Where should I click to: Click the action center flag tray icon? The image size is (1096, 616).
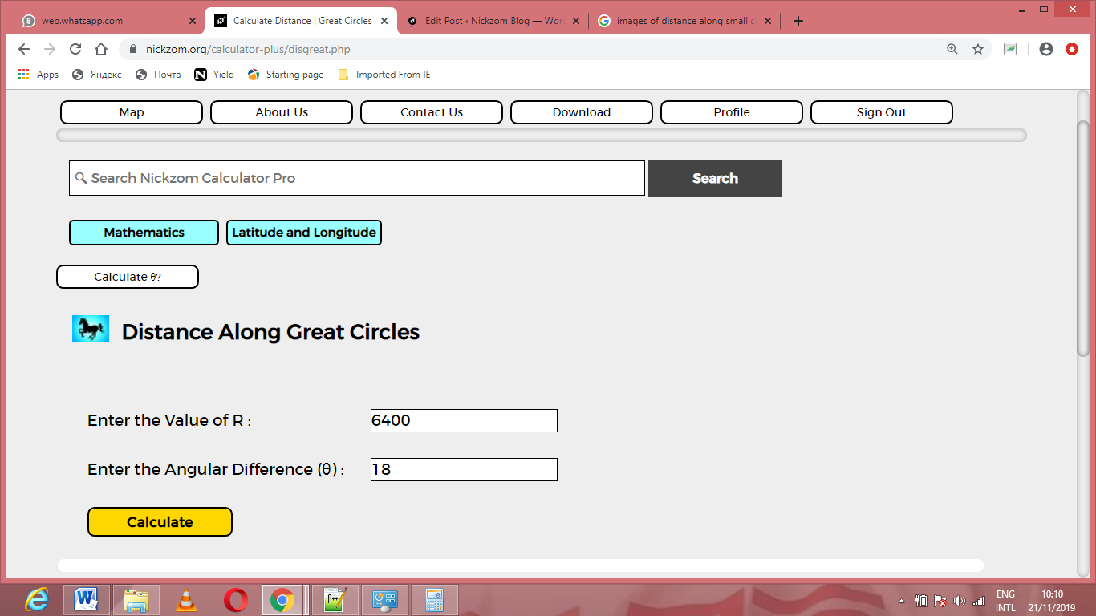tap(940, 601)
